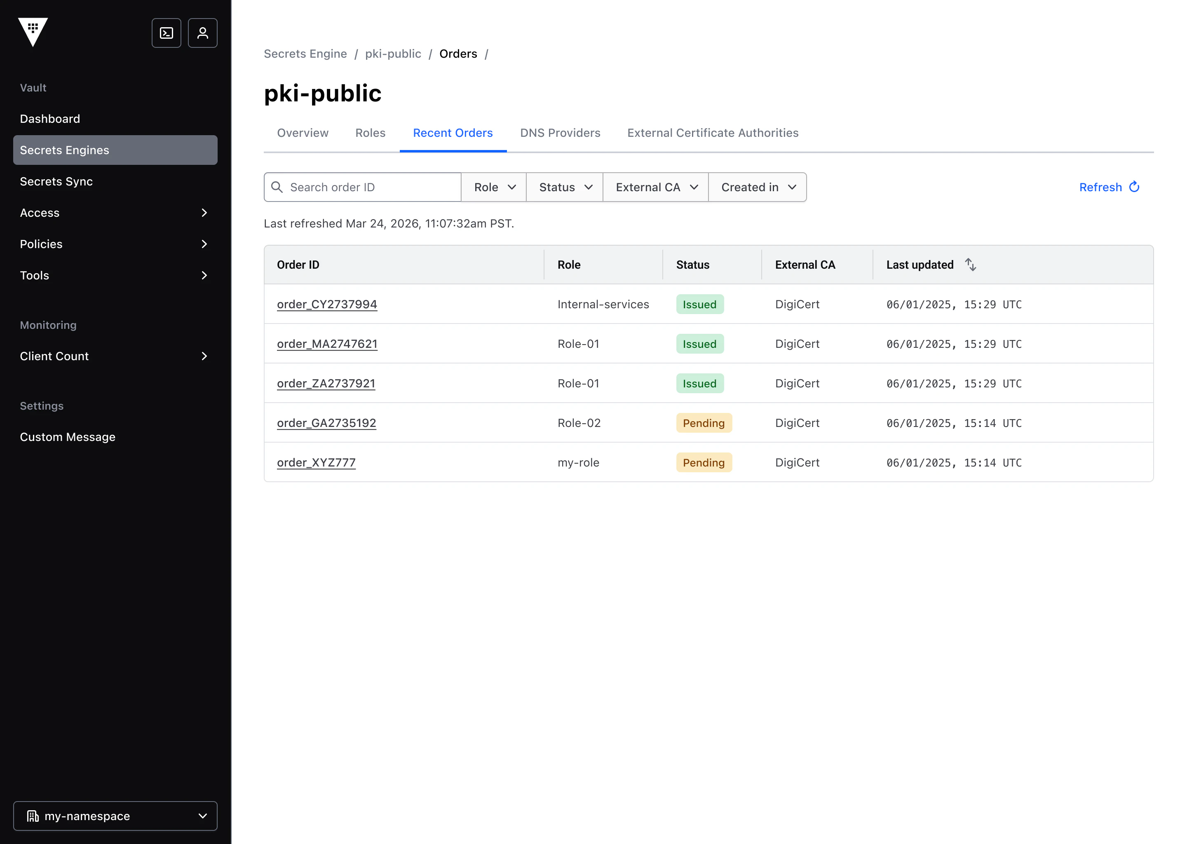Click the search magnifier icon

click(277, 187)
